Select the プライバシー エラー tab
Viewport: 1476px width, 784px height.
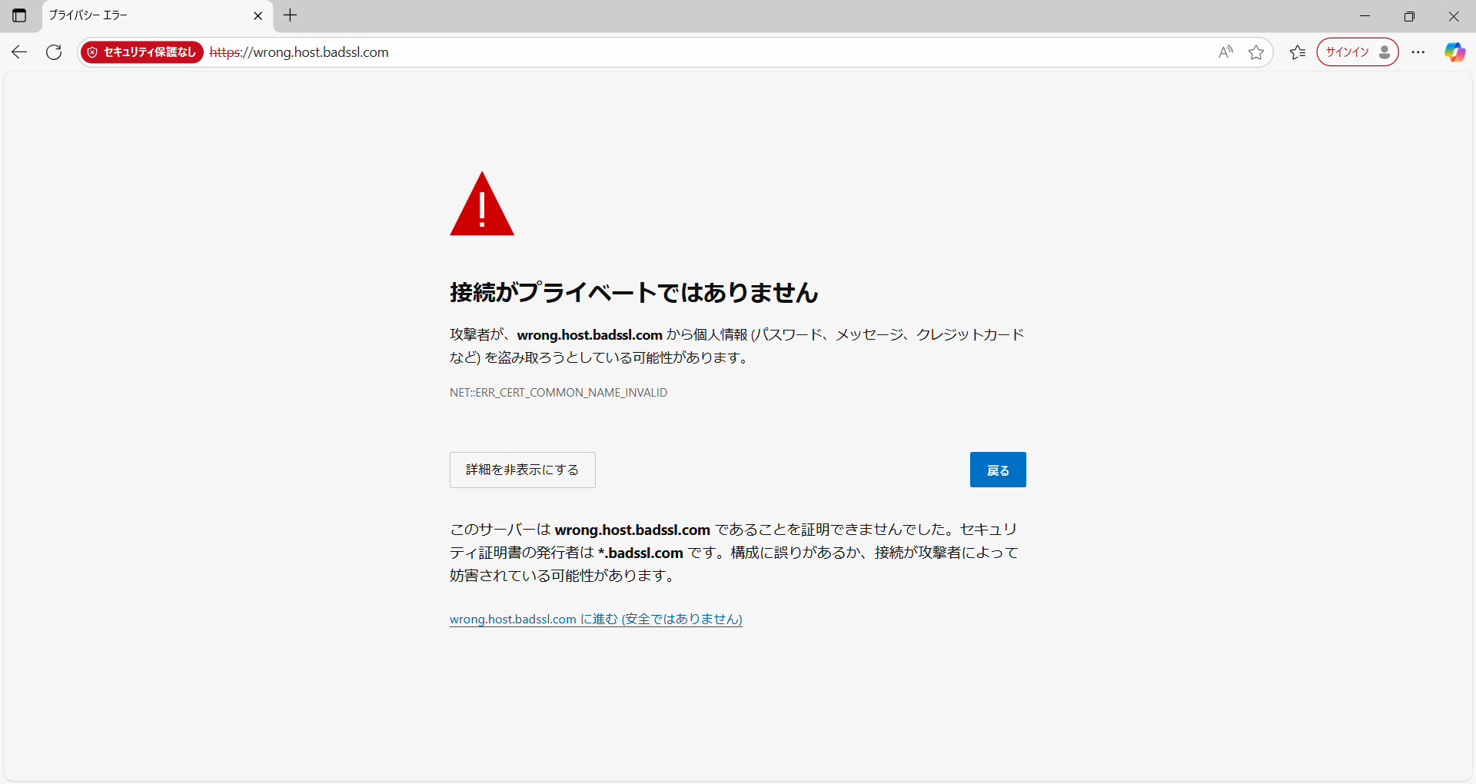[146, 15]
